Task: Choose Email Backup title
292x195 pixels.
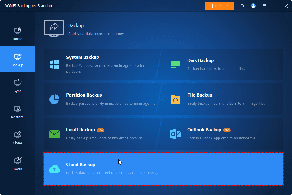Action: coord(81,130)
